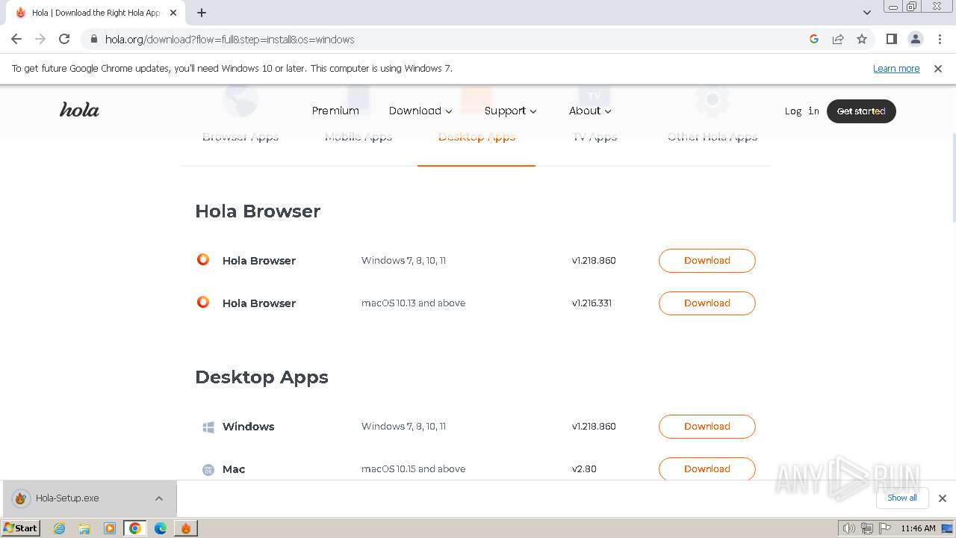
Task: Expand Hola-Setup.exe download options arrow
Action: tap(159, 498)
